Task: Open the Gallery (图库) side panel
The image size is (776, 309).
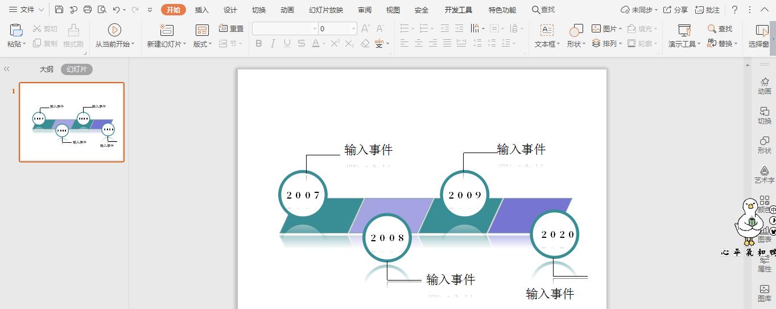Action: (x=765, y=293)
